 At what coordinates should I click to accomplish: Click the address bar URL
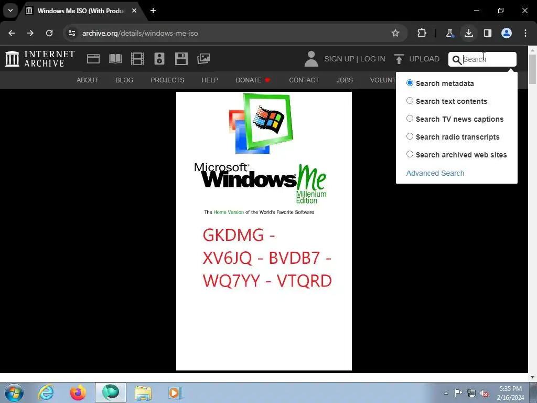pyautogui.click(x=140, y=33)
